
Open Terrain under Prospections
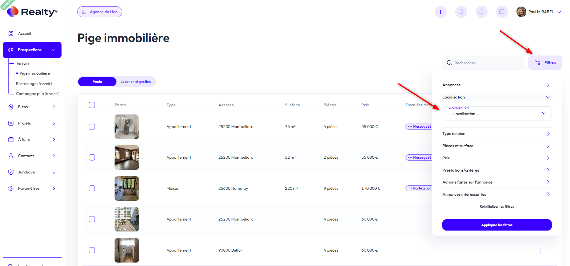point(23,63)
